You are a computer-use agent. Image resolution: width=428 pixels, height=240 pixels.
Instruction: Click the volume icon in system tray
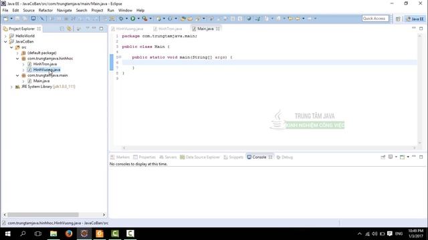click(x=374, y=234)
